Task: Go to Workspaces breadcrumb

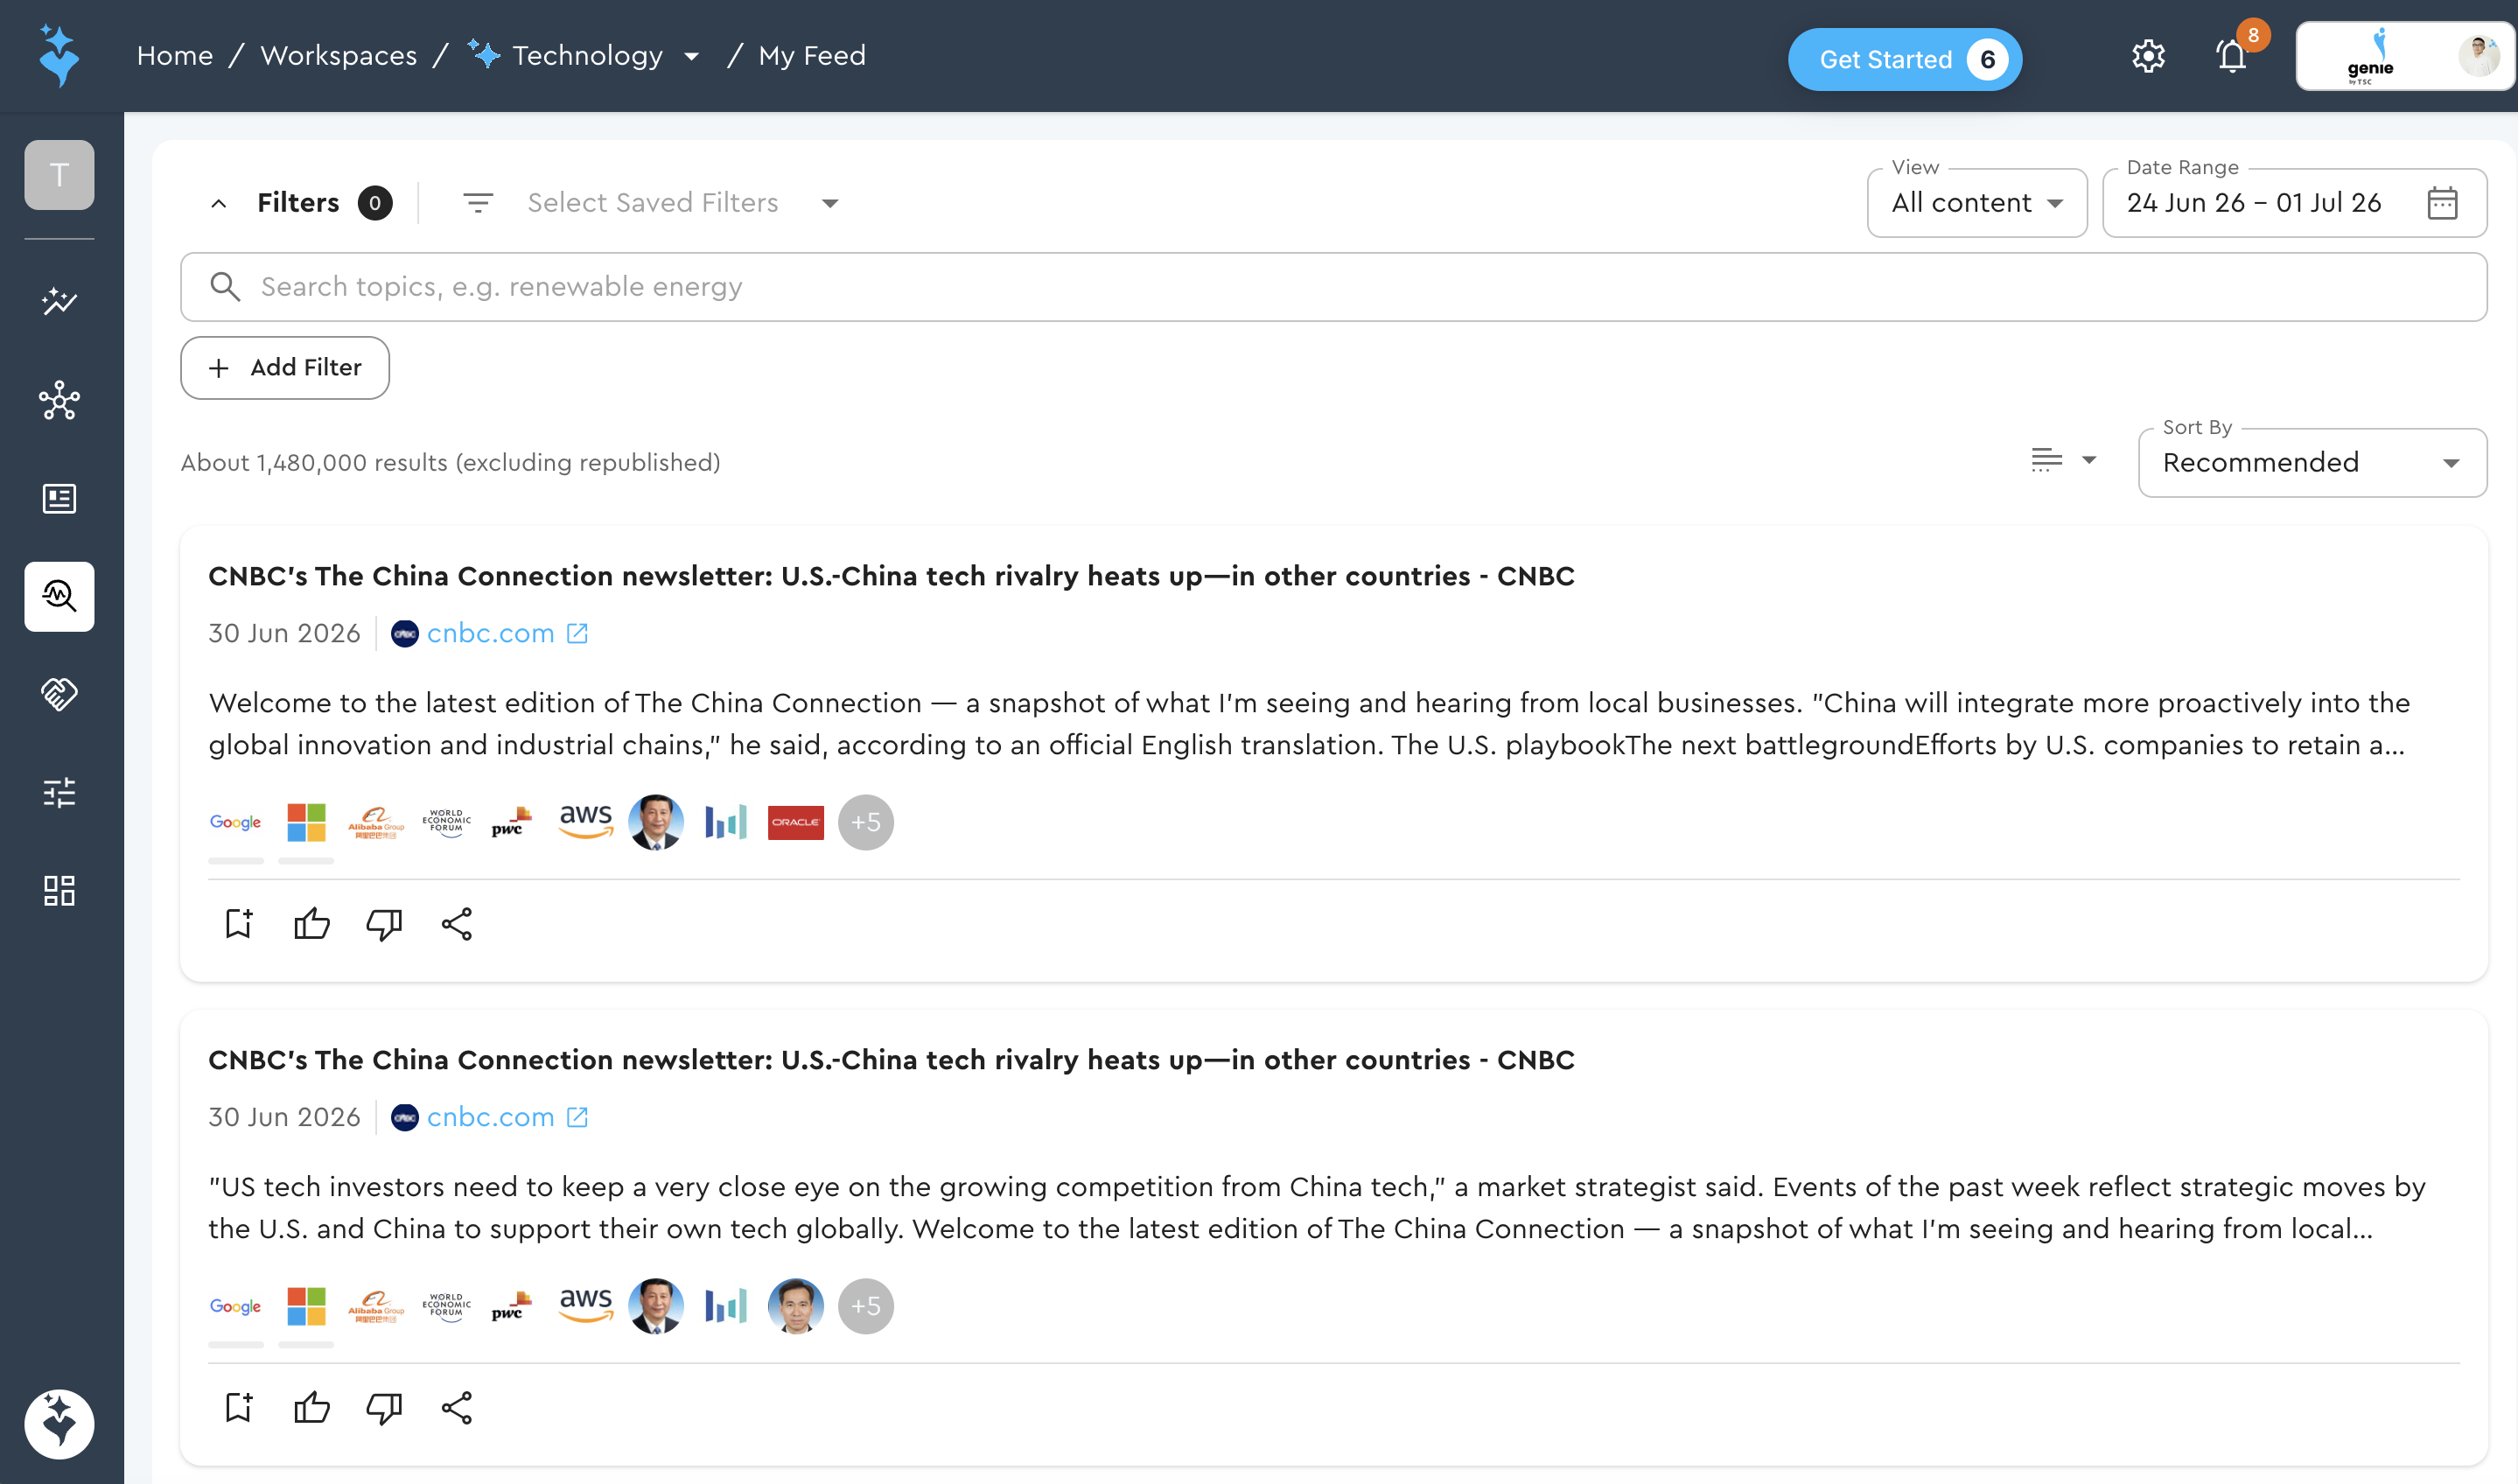Action: coord(339,56)
